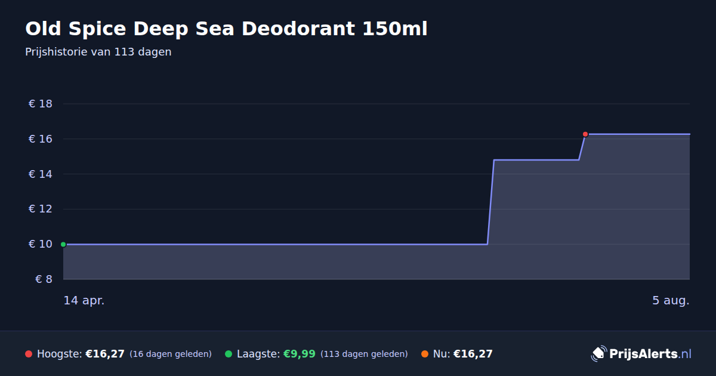Click the green dot beside Laagste

coord(229,354)
